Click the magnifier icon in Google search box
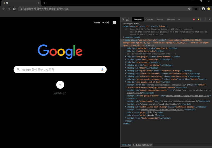212x148 pixels. [18, 70]
